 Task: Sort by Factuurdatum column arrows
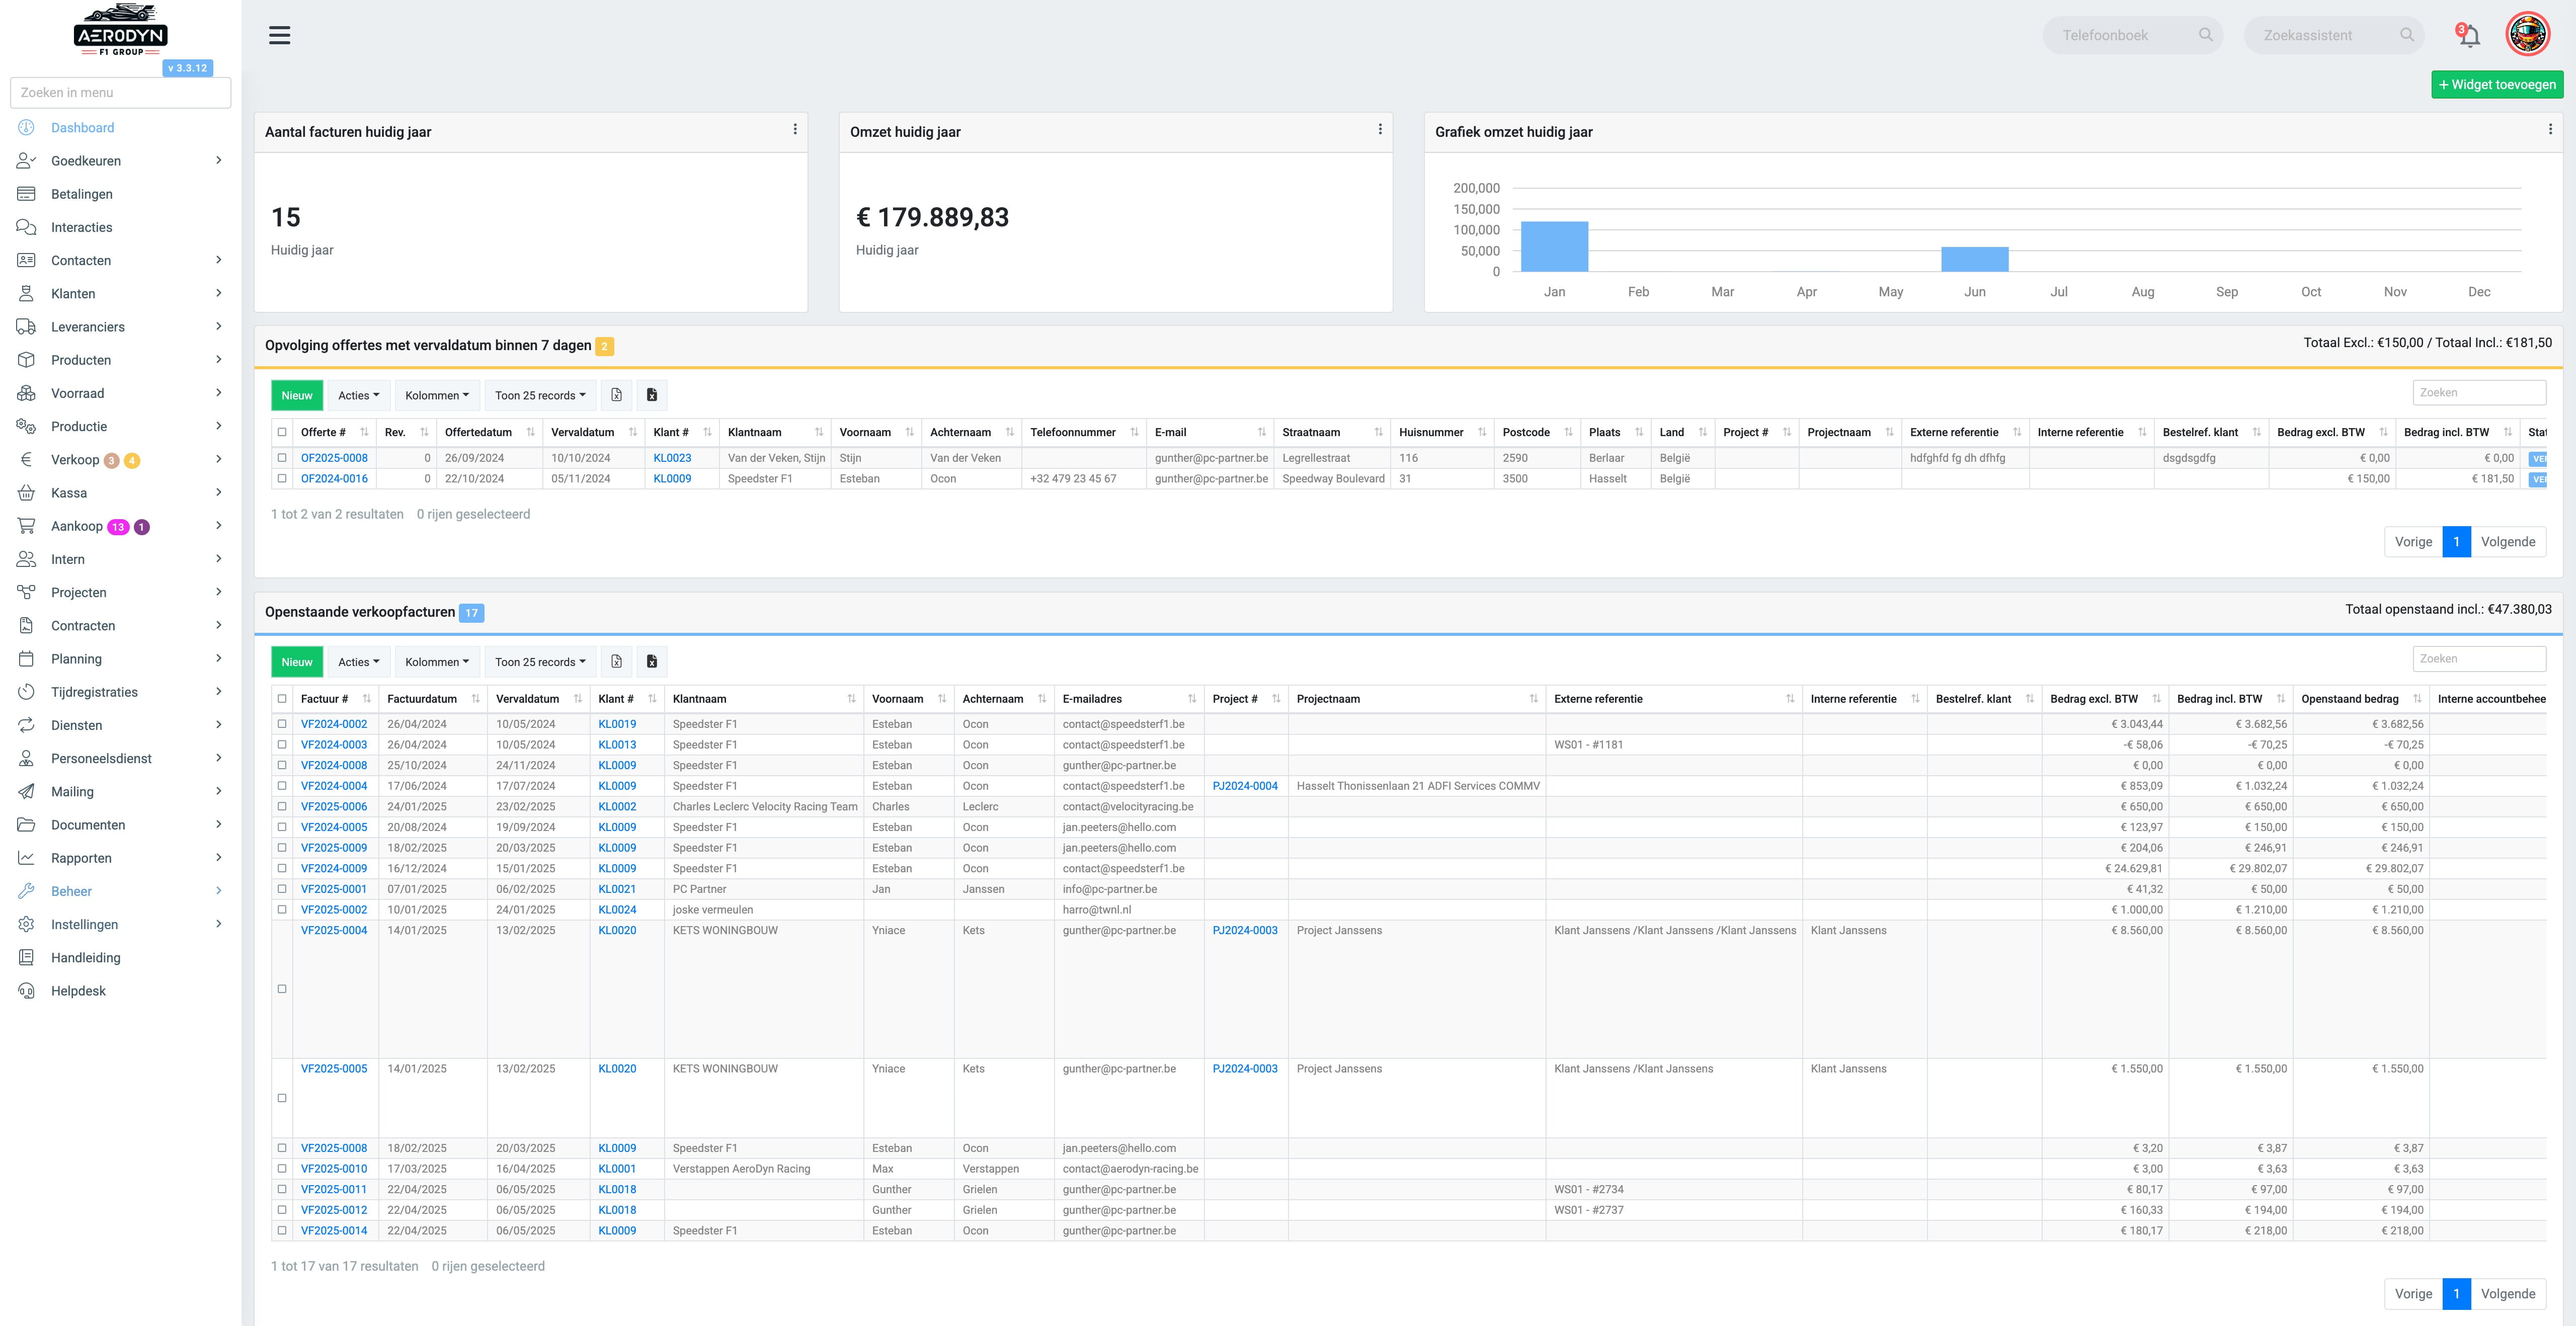point(475,699)
